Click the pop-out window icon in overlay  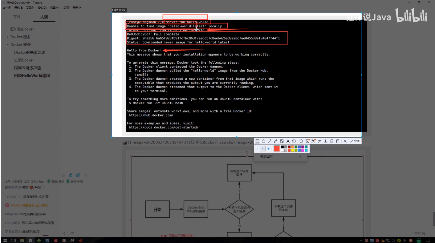click(78, 175)
